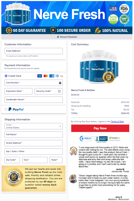Click Jackie M.'s avatar photo

pos(73,151)
